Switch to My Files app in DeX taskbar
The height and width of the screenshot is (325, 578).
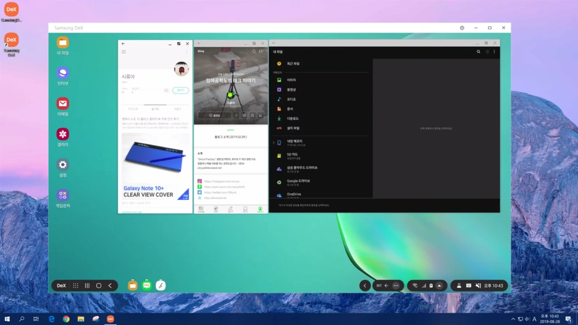[x=133, y=286]
